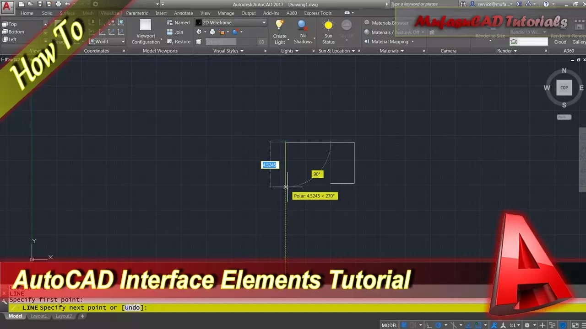Open the AutoCAD application menu button
The width and height of the screenshot is (586, 329).
(x=7, y=7)
